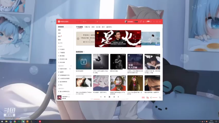Select the Personalized Recommendations tab
The height and width of the screenshot is (123, 219).
pyautogui.click(x=79, y=27)
